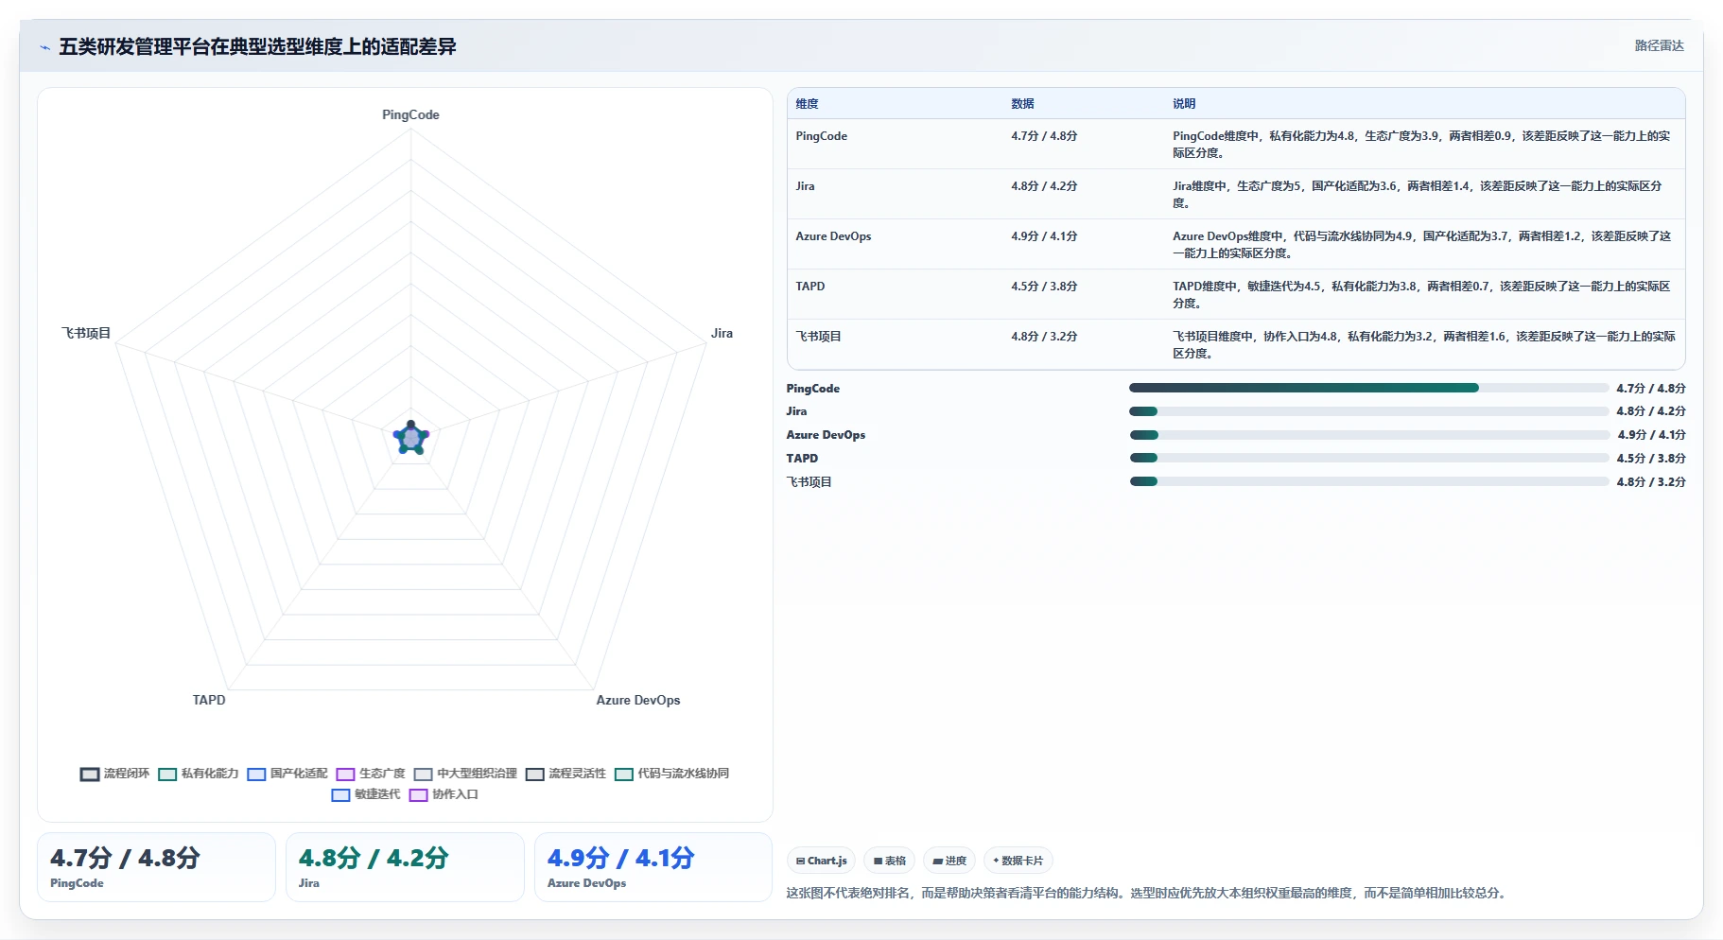Click the Azure DevOps radar axis label
Viewport: 1723px width, 940px height.
click(x=638, y=700)
